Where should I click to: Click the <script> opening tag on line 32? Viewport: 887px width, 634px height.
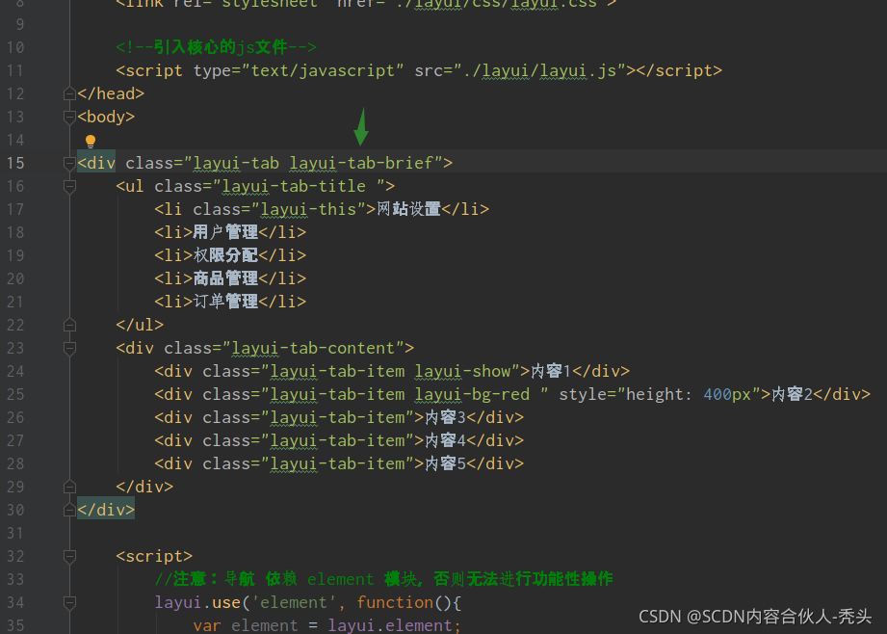(154, 557)
